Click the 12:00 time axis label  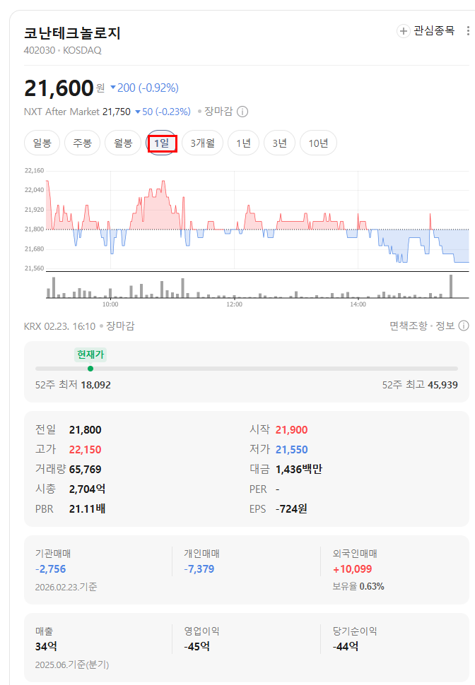tap(234, 304)
